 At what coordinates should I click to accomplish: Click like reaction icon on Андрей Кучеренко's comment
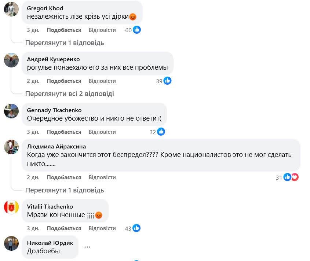coord(168,81)
